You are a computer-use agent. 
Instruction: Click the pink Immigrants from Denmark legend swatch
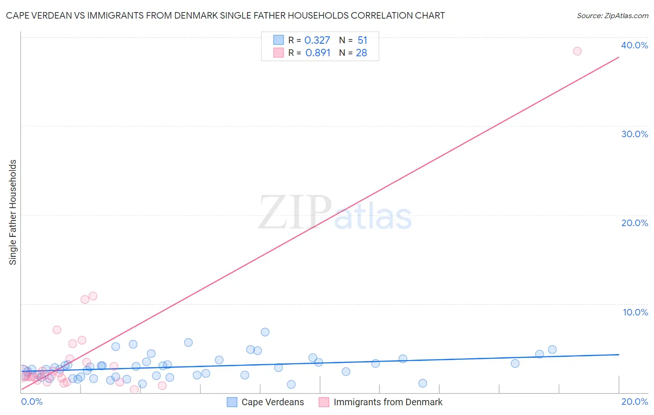pyautogui.click(x=324, y=402)
